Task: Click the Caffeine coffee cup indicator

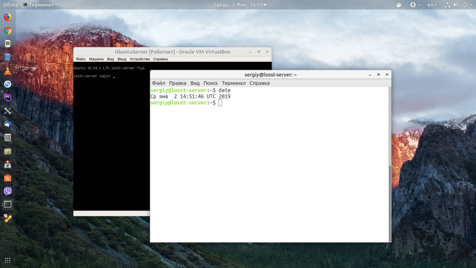Action: click(x=398, y=5)
